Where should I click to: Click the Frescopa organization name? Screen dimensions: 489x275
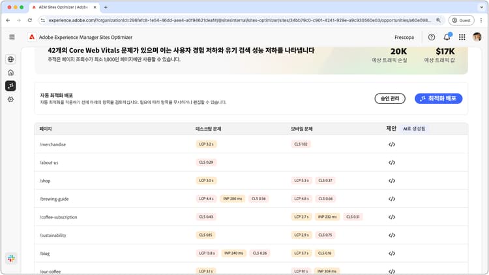pyautogui.click(x=404, y=37)
